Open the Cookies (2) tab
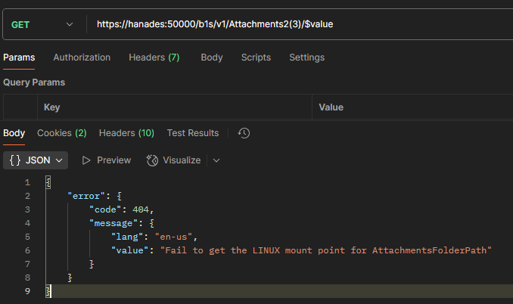The height and width of the screenshot is (304, 513). pyautogui.click(x=62, y=133)
